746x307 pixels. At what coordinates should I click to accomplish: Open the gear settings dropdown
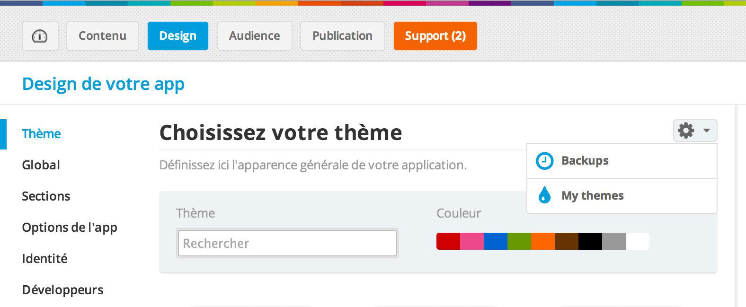pyautogui.click(x=694, y=131)
